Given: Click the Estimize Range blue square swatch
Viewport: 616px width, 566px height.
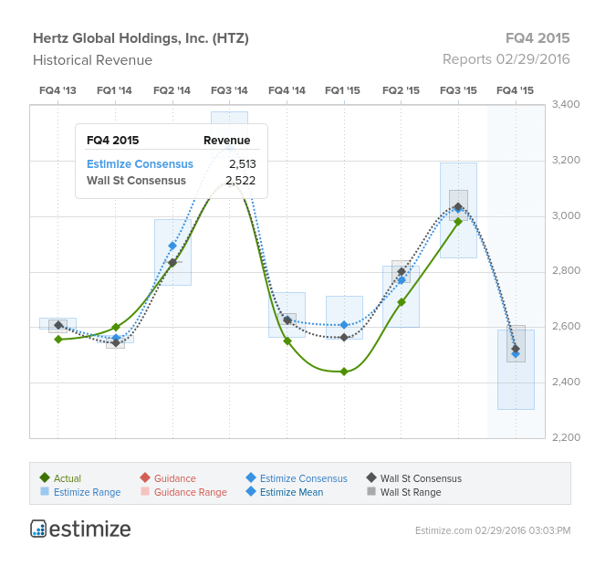Looking at the screenshot, I should (45, 491).
